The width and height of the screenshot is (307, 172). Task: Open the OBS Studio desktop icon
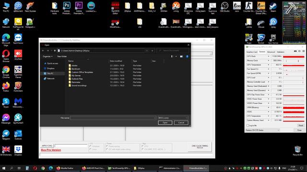coord(224,7)
